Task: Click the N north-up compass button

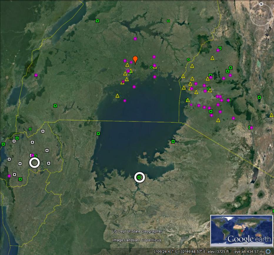Action: [x=261, y=4]
